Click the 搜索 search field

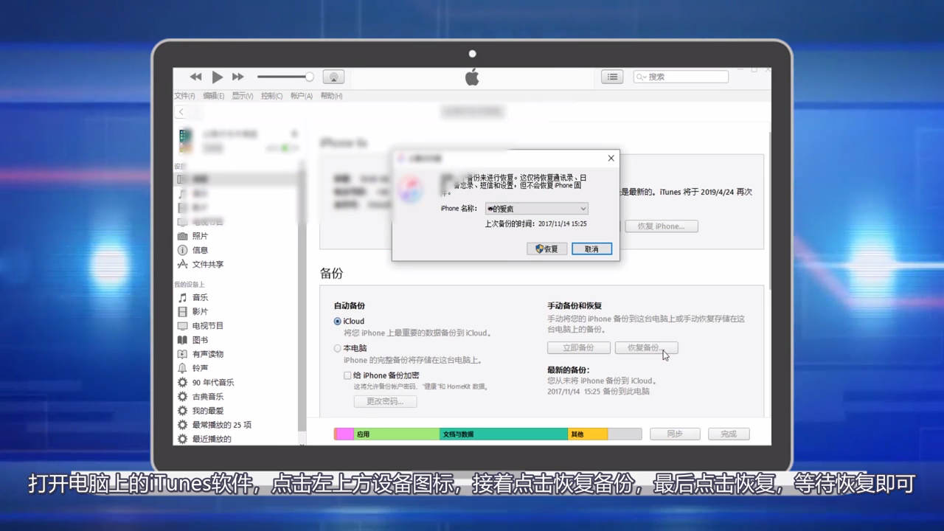tap(681, 77)
